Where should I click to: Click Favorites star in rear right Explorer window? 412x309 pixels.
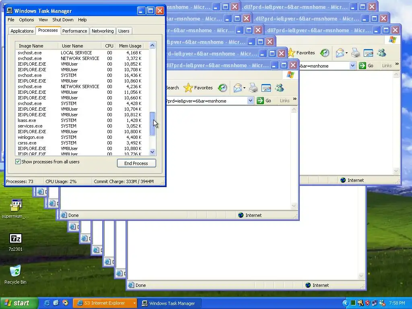291,53
